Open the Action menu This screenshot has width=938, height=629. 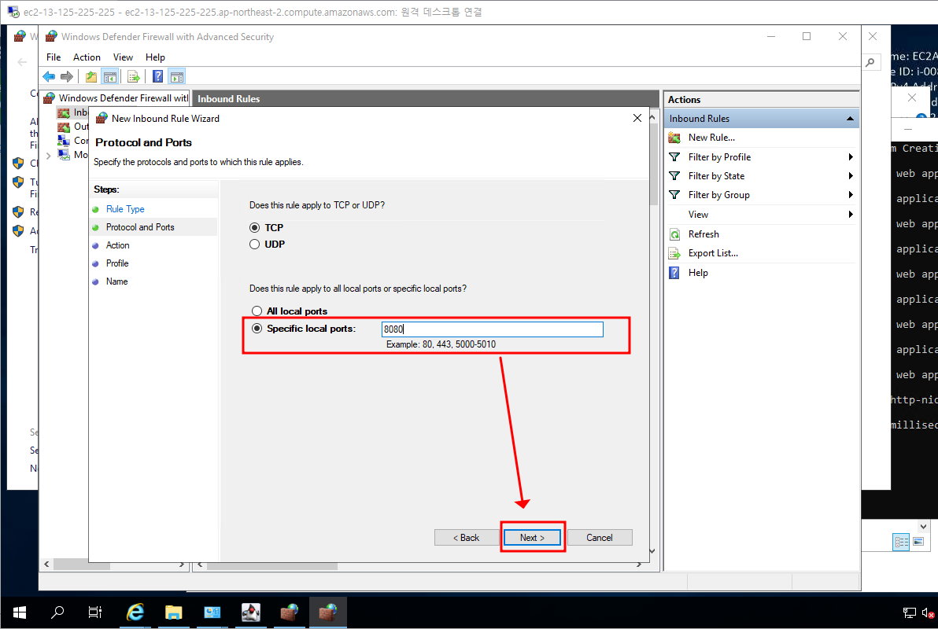click(87, 57)
